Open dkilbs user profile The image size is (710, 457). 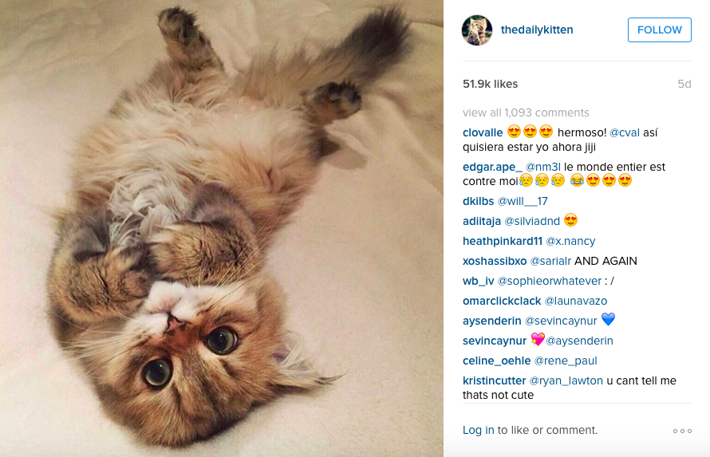pyautogui.click(x=478, y=201)
